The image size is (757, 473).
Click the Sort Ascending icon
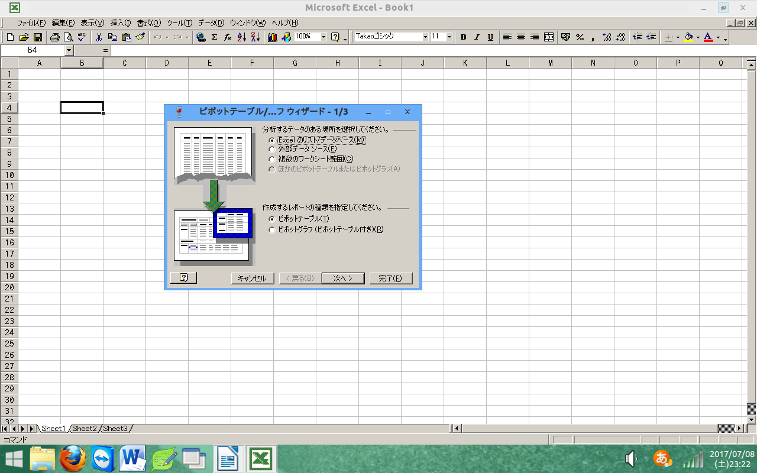(x=241, y=37)
